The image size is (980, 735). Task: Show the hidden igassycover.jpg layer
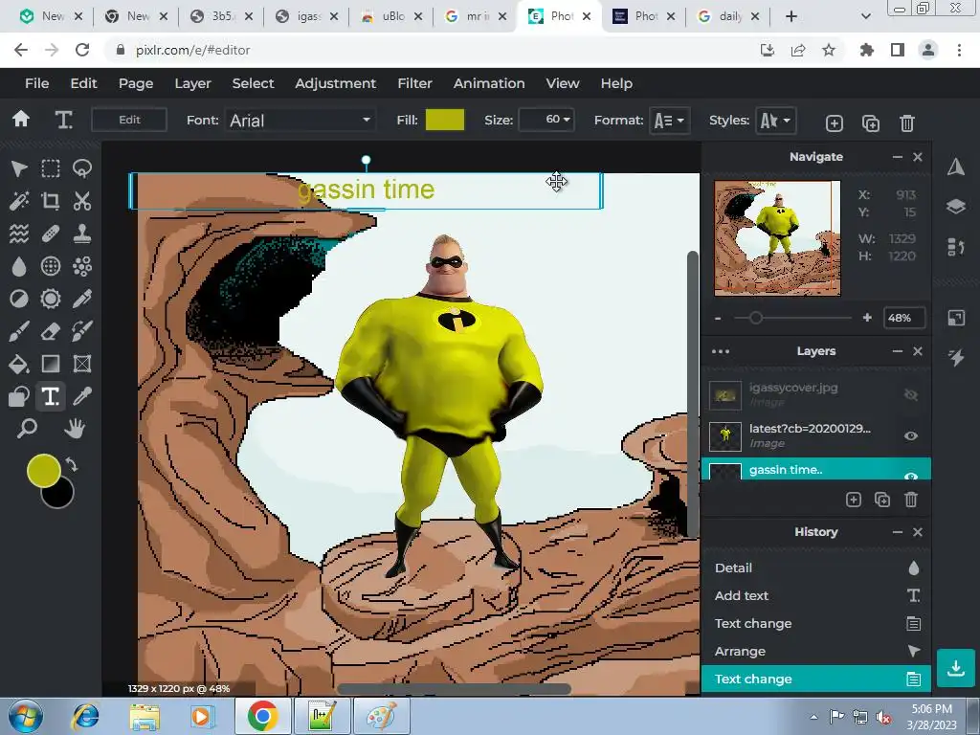tap(911, 394)
